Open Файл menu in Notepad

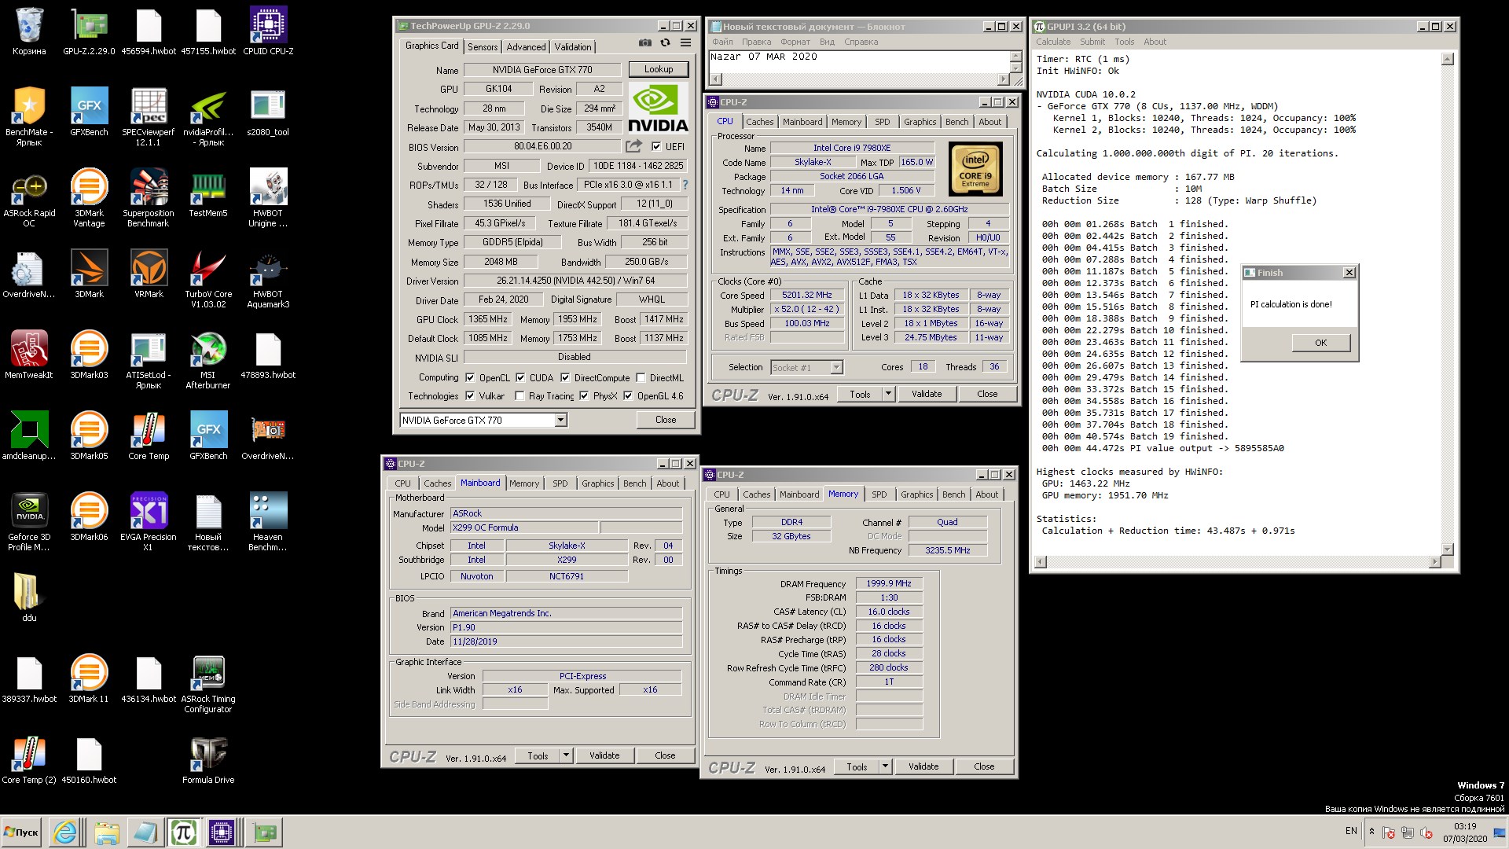(x=722, y=42)
